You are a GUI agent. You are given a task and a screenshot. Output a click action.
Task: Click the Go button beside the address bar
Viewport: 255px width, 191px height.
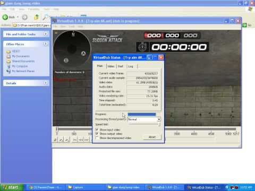click(x=246, y=25)
